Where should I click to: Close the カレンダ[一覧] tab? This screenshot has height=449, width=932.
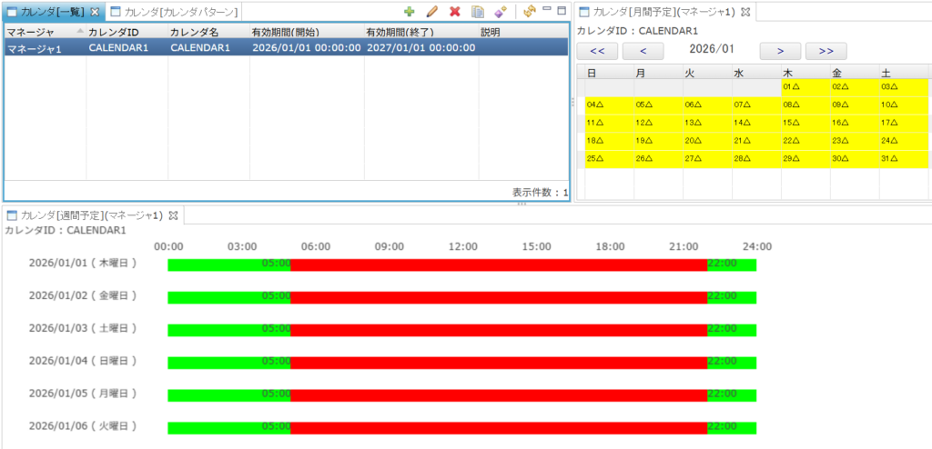pos(95,12)
